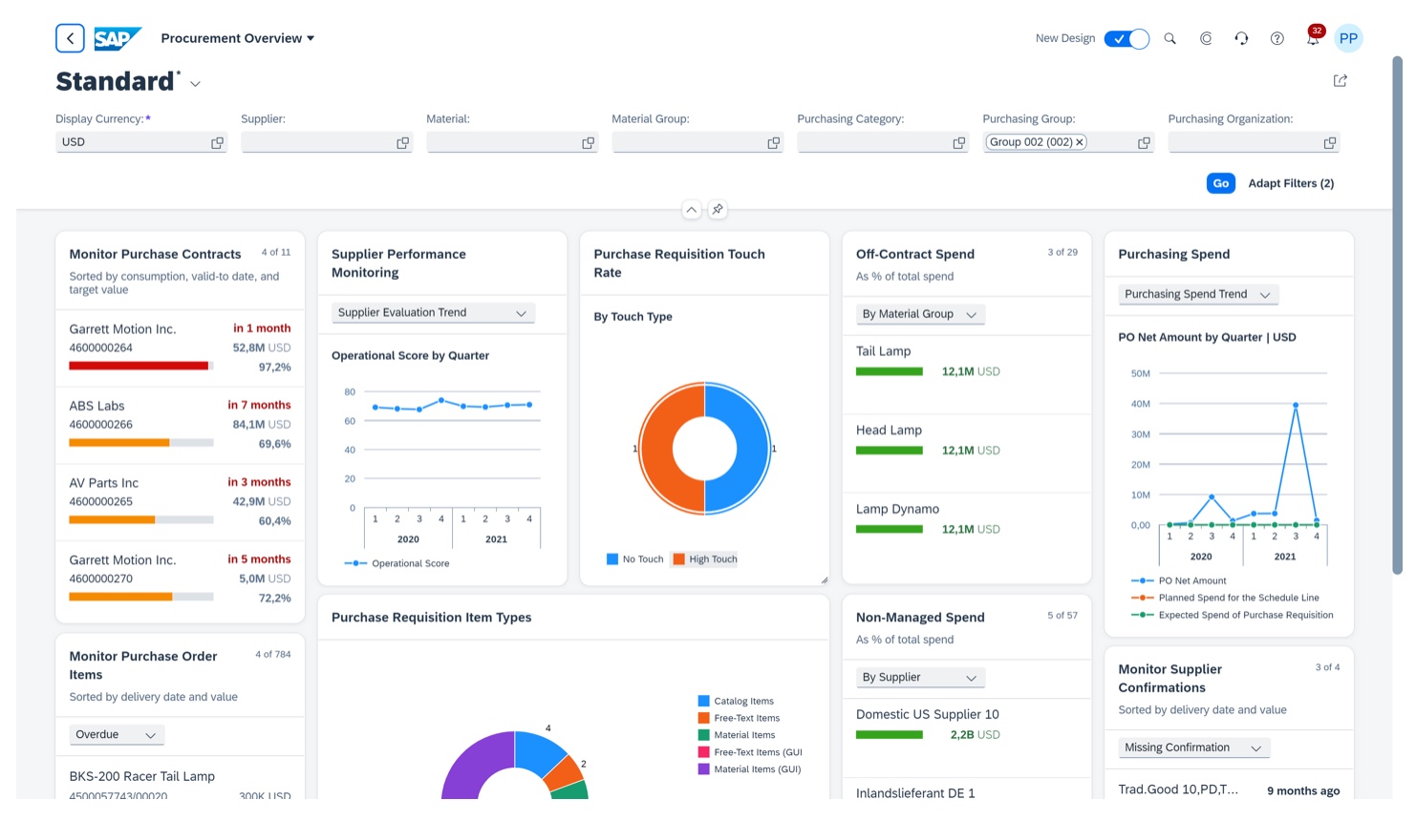Open Purchasing Spend card title
This screenshot has height=821, width=1416.
(x=1173, y=254)
